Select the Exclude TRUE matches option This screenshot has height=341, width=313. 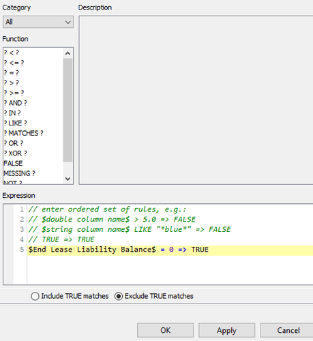154,296
